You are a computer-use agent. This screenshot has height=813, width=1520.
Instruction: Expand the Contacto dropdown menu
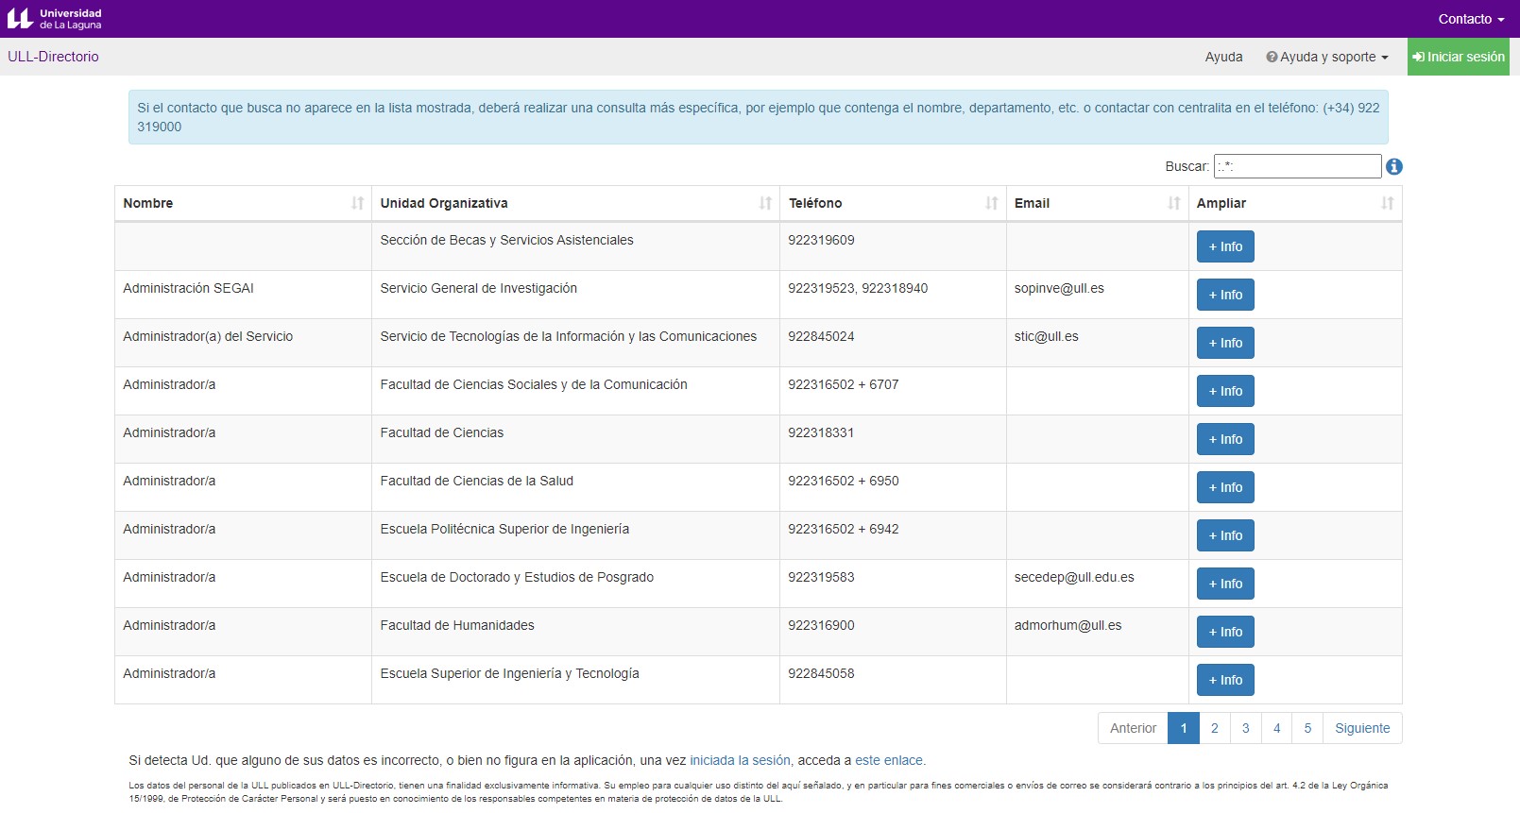point(1470,19)
